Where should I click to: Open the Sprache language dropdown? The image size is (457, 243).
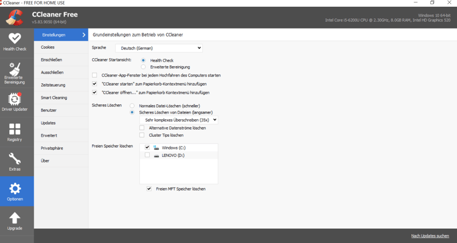[159, 48]
